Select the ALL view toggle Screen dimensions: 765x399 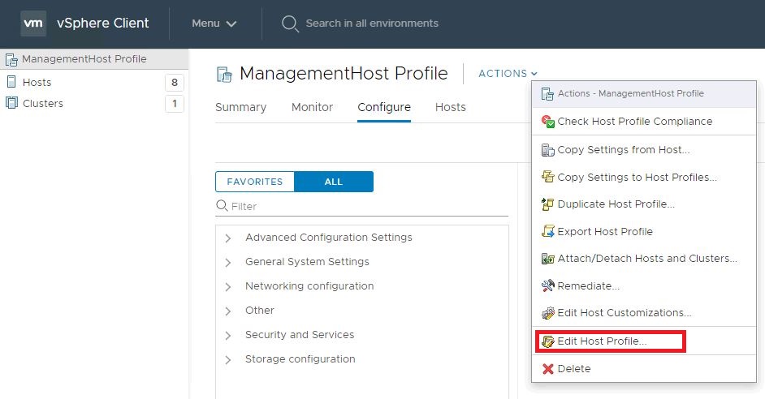point(334,182)
